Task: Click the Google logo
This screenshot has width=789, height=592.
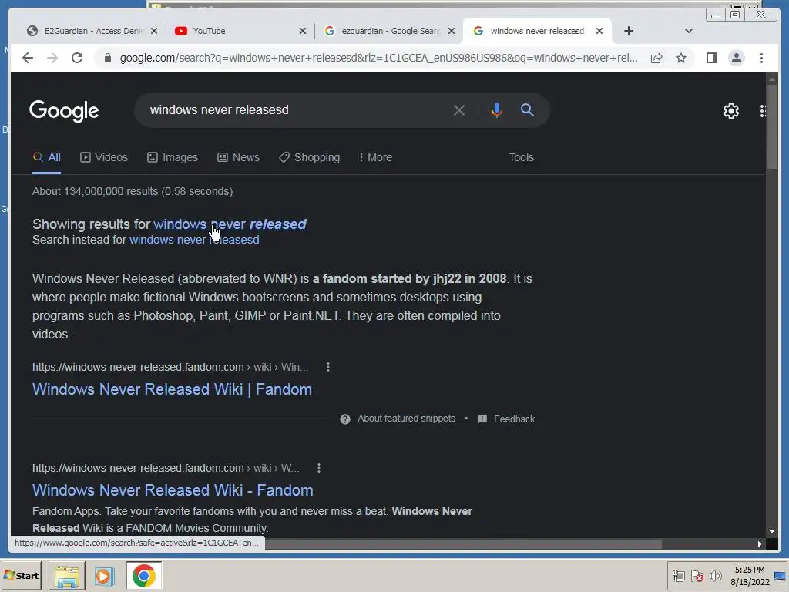Action: tap(64, 111)
